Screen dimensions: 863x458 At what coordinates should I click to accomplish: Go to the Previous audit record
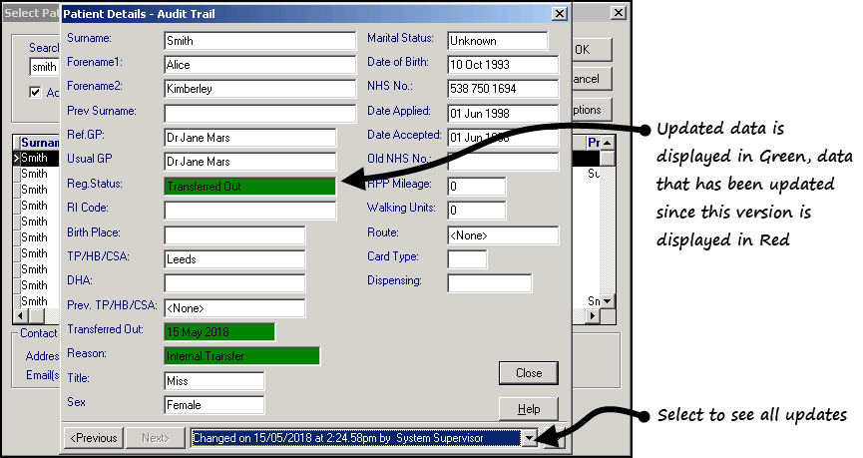[93, 438]
